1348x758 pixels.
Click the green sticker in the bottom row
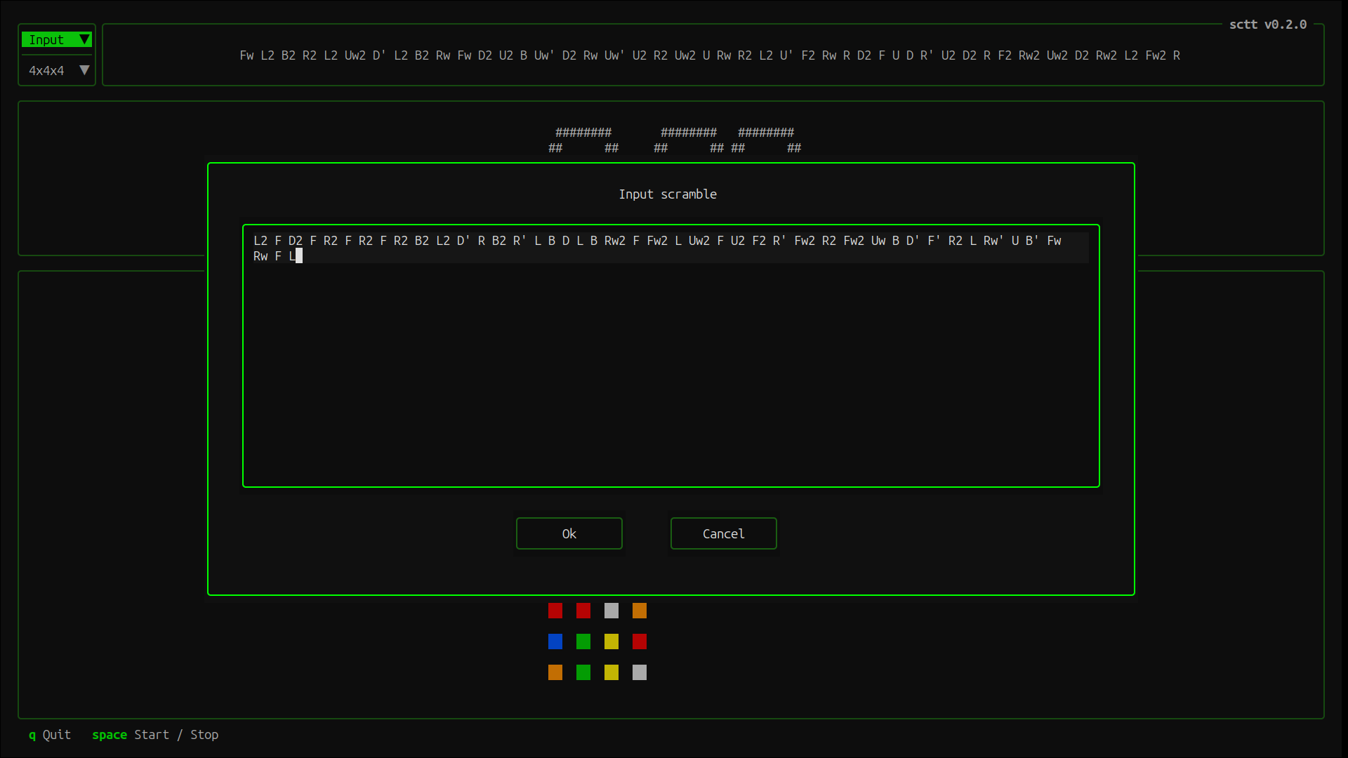(583, 672)
